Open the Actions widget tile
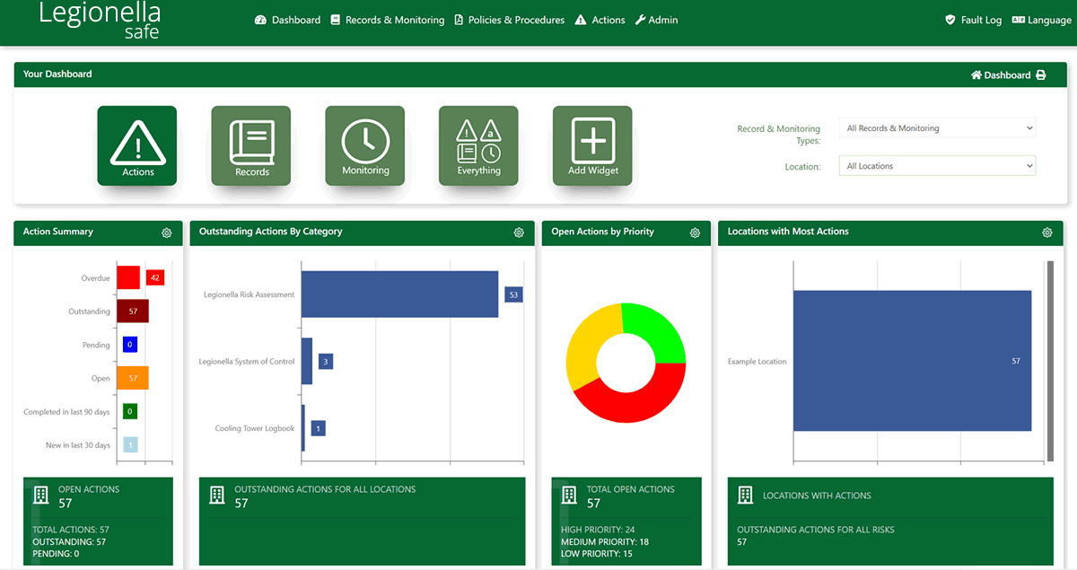 click(x=137, y=145)
